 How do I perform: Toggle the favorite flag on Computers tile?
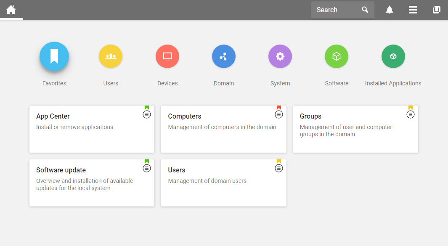pos(278,108)
